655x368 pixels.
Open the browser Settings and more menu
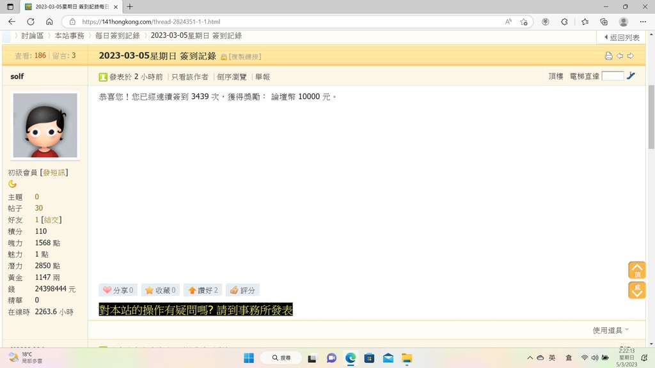(643, 22)
